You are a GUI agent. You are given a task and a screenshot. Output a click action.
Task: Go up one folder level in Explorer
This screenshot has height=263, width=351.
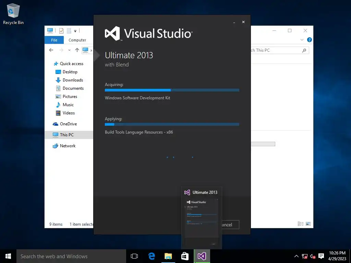point(77,50)
